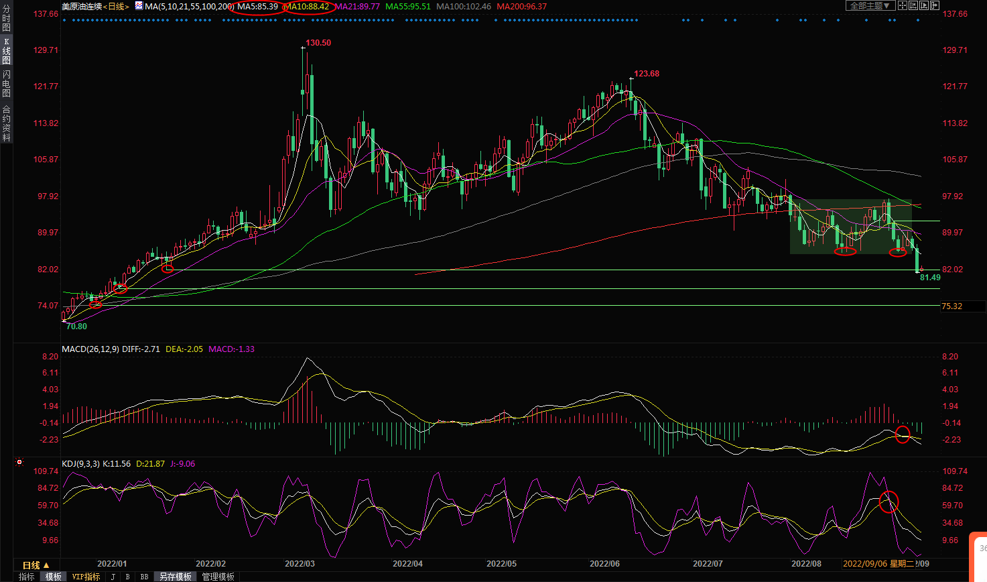Expand the 日线 period selector
This screenshot has width=987, height=582.
[36, 565]
